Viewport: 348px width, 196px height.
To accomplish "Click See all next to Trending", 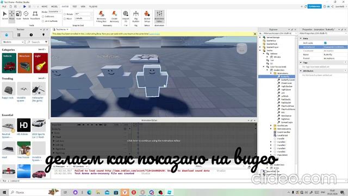I will tap(41, 78).
